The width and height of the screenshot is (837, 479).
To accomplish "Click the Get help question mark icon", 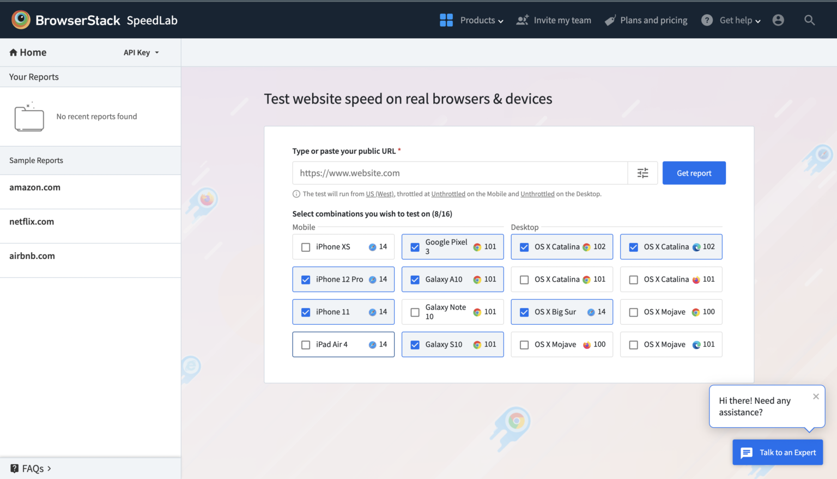I will (707, 20).
